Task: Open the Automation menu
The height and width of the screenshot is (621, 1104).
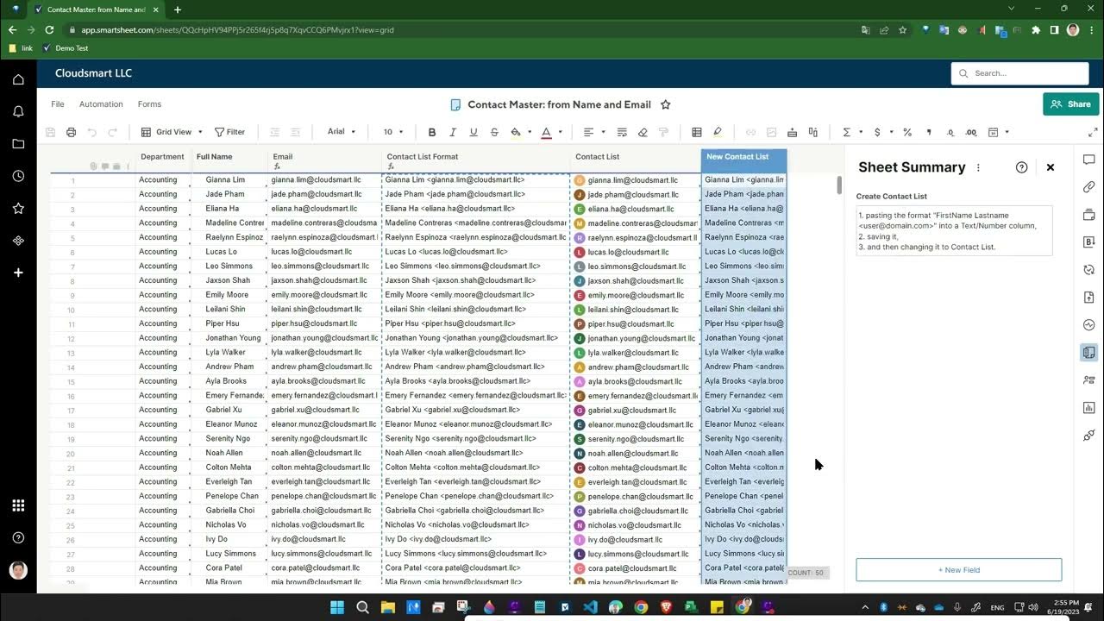Action: (x=101, y=104)
